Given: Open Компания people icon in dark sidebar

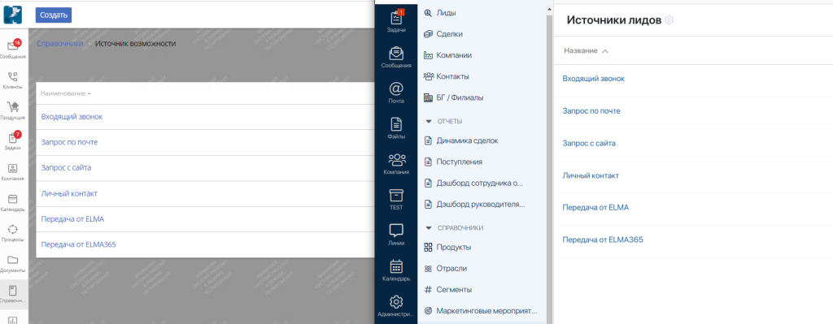Looking at the screenshot, I should [396, 163].
